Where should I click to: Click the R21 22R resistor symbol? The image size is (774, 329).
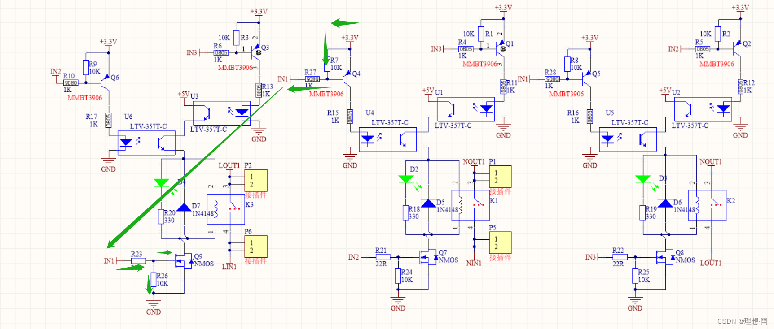click(x=383, y=257)
